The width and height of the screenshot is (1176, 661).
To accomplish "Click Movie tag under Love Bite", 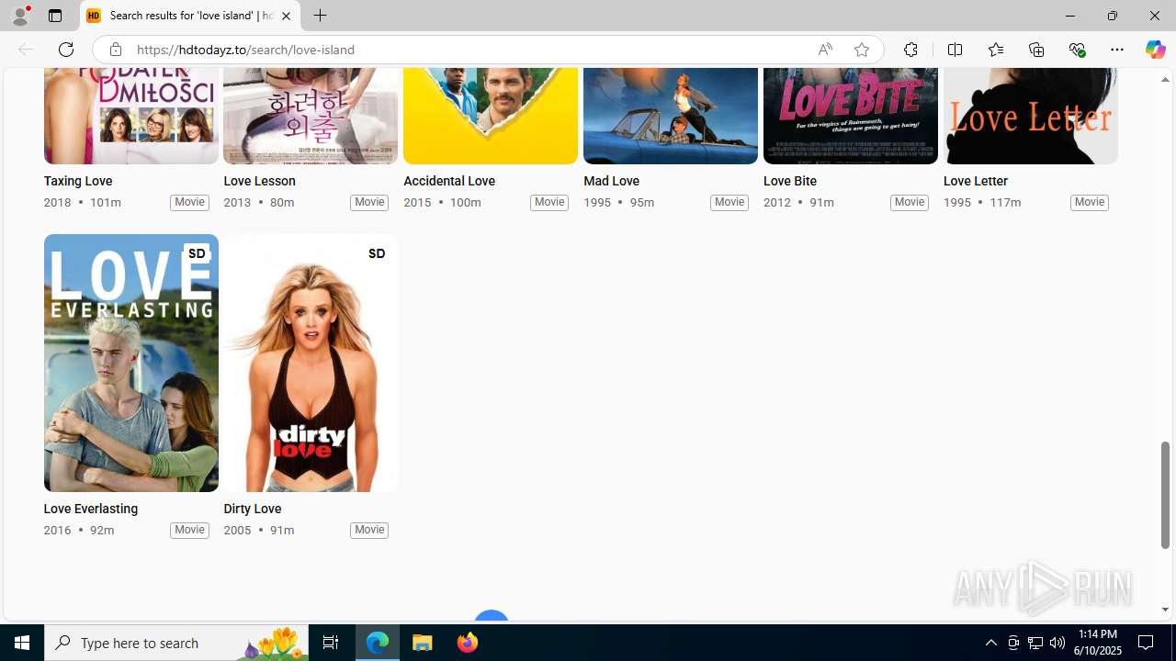I will (910, 202).
